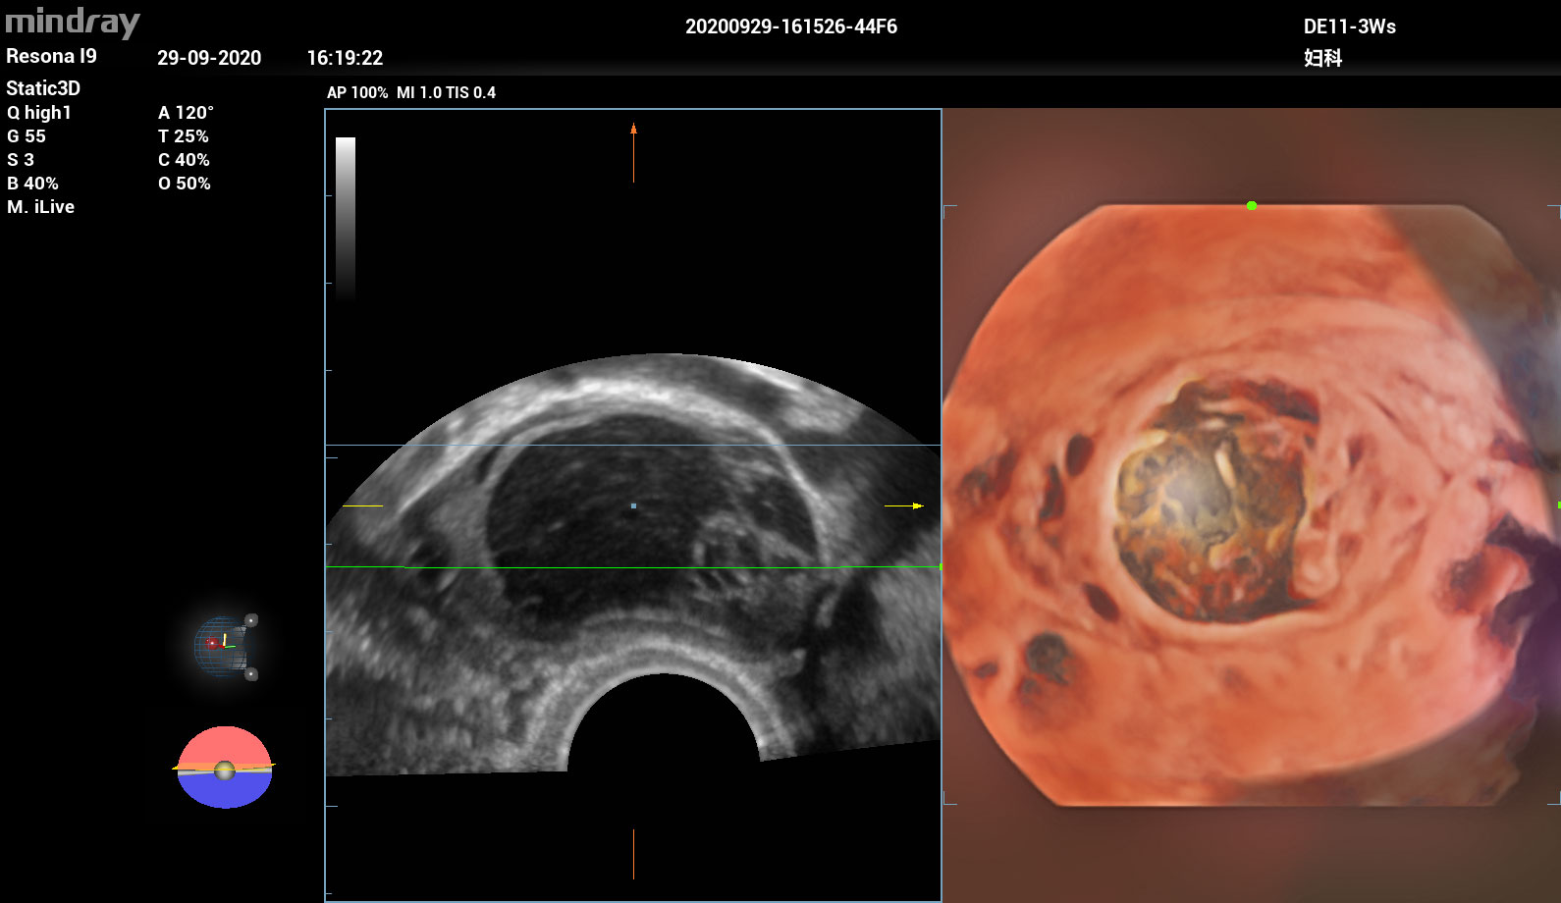The image size is (1561, 903).
Task: Click the 3D rendered volume image
Action: (x=1251, y=505)
